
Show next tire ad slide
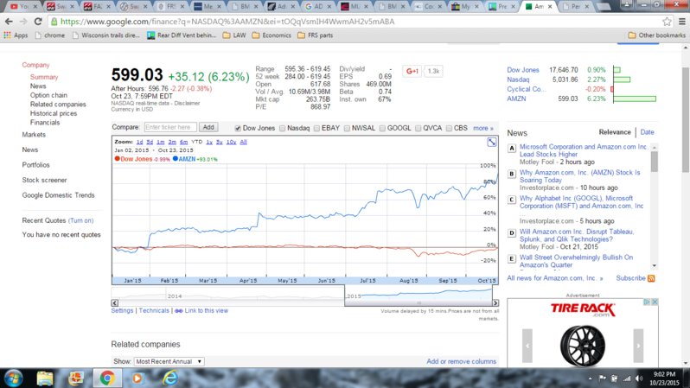point(638,346)
